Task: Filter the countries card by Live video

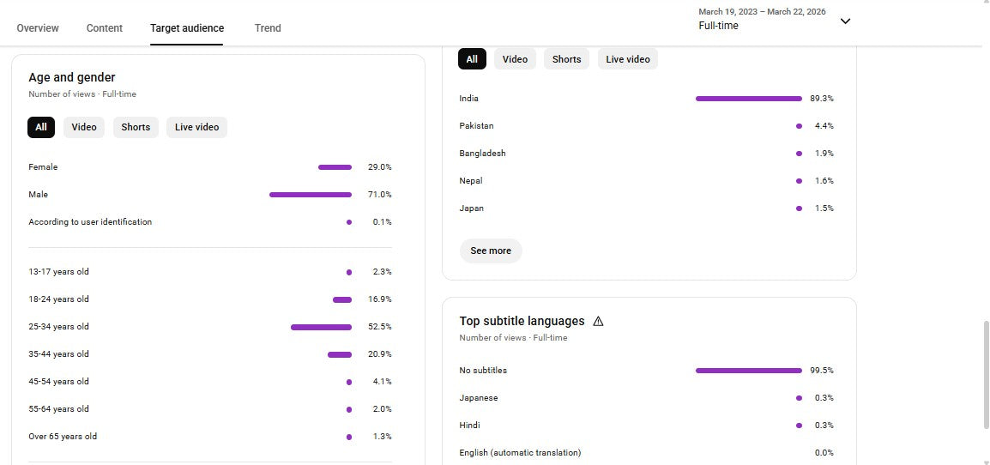Action: pyautogui.click(x=627, y=59)
